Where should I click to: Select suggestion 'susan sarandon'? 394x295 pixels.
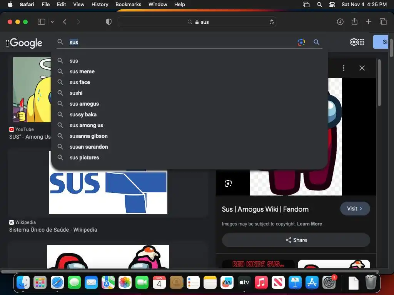189,147
